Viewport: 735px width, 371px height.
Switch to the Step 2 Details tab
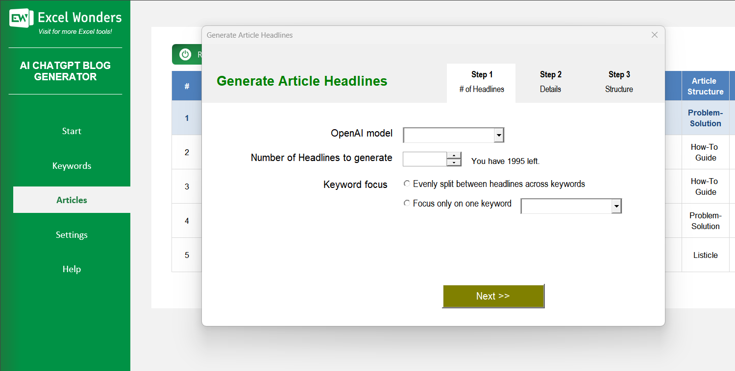click(x=550, y=82)
